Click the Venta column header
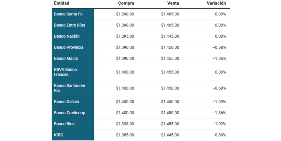281x141 pixels. (x=173, y=3)
